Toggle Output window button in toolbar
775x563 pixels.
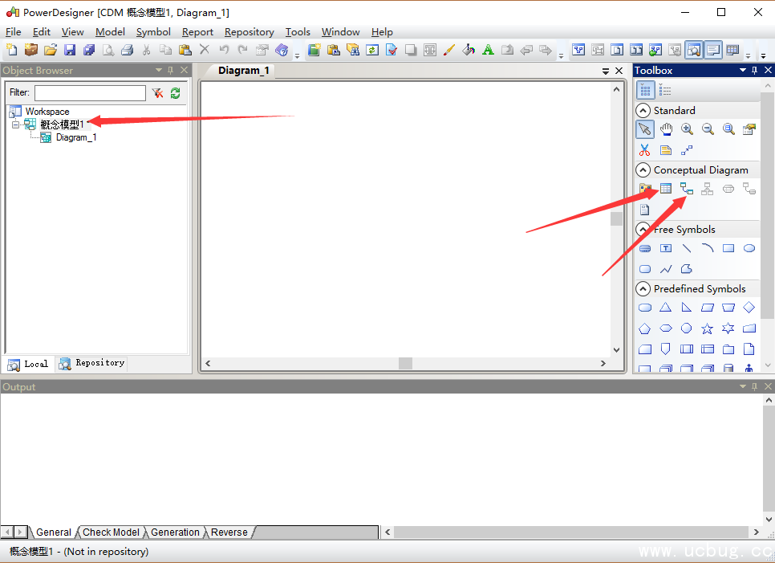(x=713, y=50)
